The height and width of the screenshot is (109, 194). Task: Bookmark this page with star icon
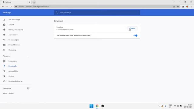(178, 7)
